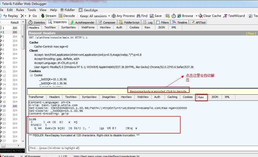Click the Find text input field
258x157 pixels.
click(143, 148)
